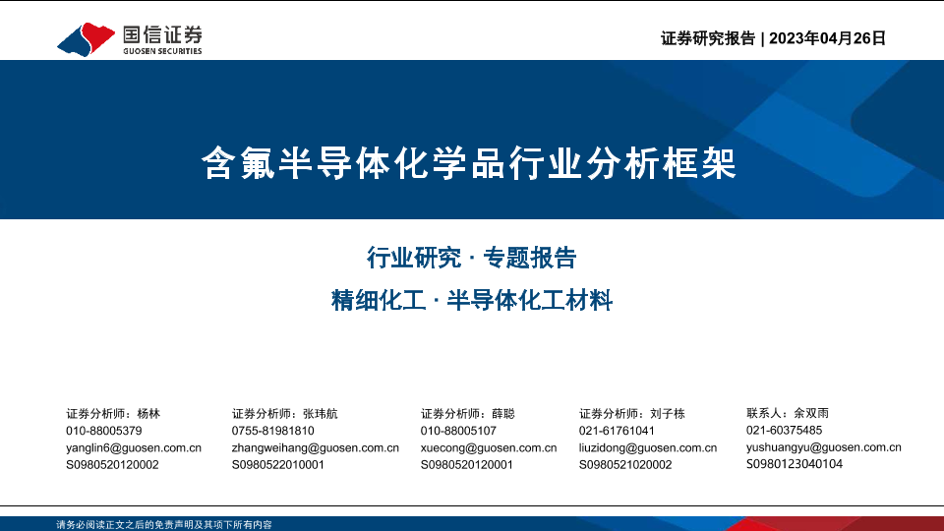Click phone number 021-61761041

click(617, 431)
